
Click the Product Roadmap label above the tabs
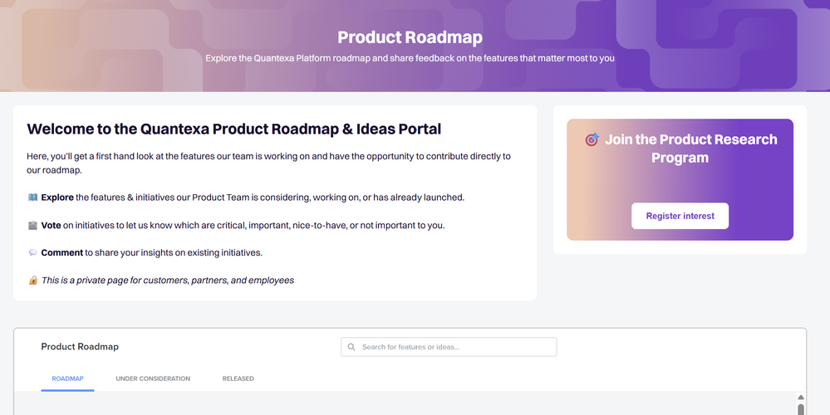coord(80,347)
